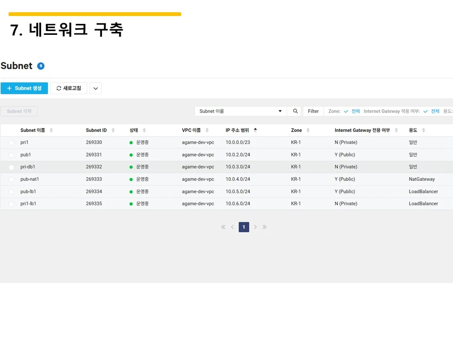The image size is (453, 339).
Task: Sort by Internet Gateway 전용 여부 arrows
Action: coord(396,130)
